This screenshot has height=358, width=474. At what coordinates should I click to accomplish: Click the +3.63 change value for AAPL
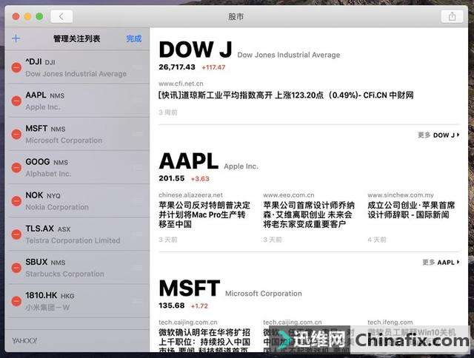[200, 179]
